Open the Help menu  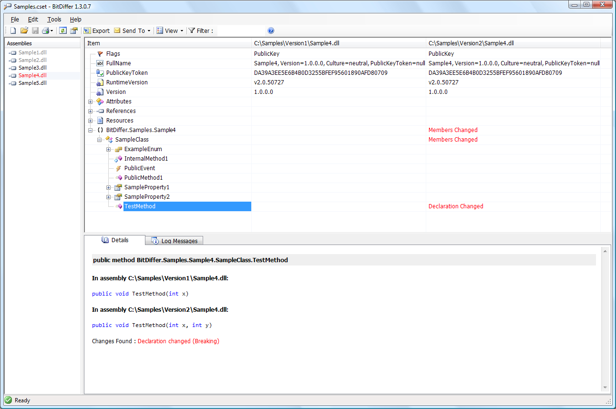pyautogui.click(x=76, y=20)
